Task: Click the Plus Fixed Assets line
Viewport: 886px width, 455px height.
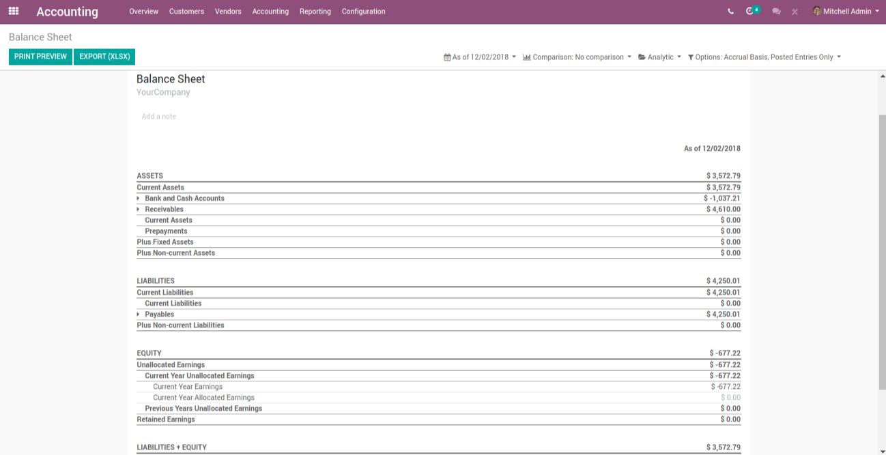Action: click(438, 242)
